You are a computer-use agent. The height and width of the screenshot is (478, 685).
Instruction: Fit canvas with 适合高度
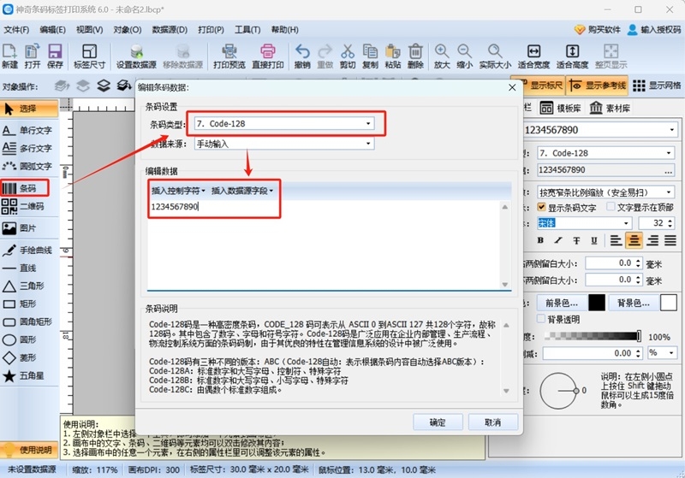pos(572,56)
